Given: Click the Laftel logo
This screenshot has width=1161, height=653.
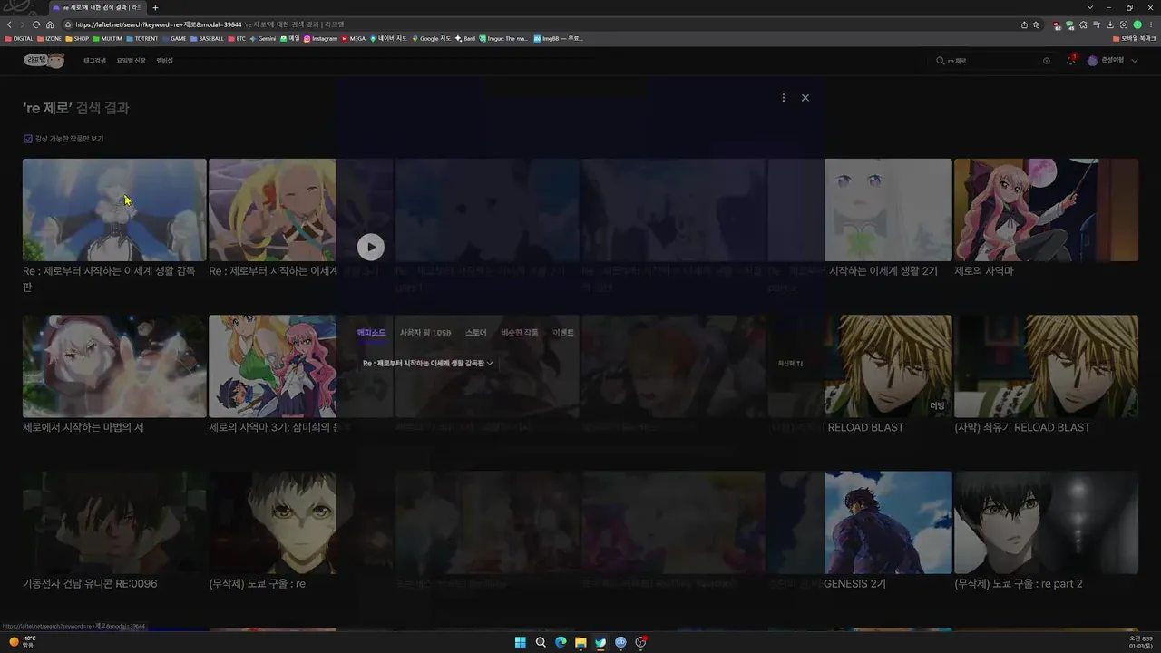Looking at the screenshot, I should pyautogui.click(x=44, y=61).
